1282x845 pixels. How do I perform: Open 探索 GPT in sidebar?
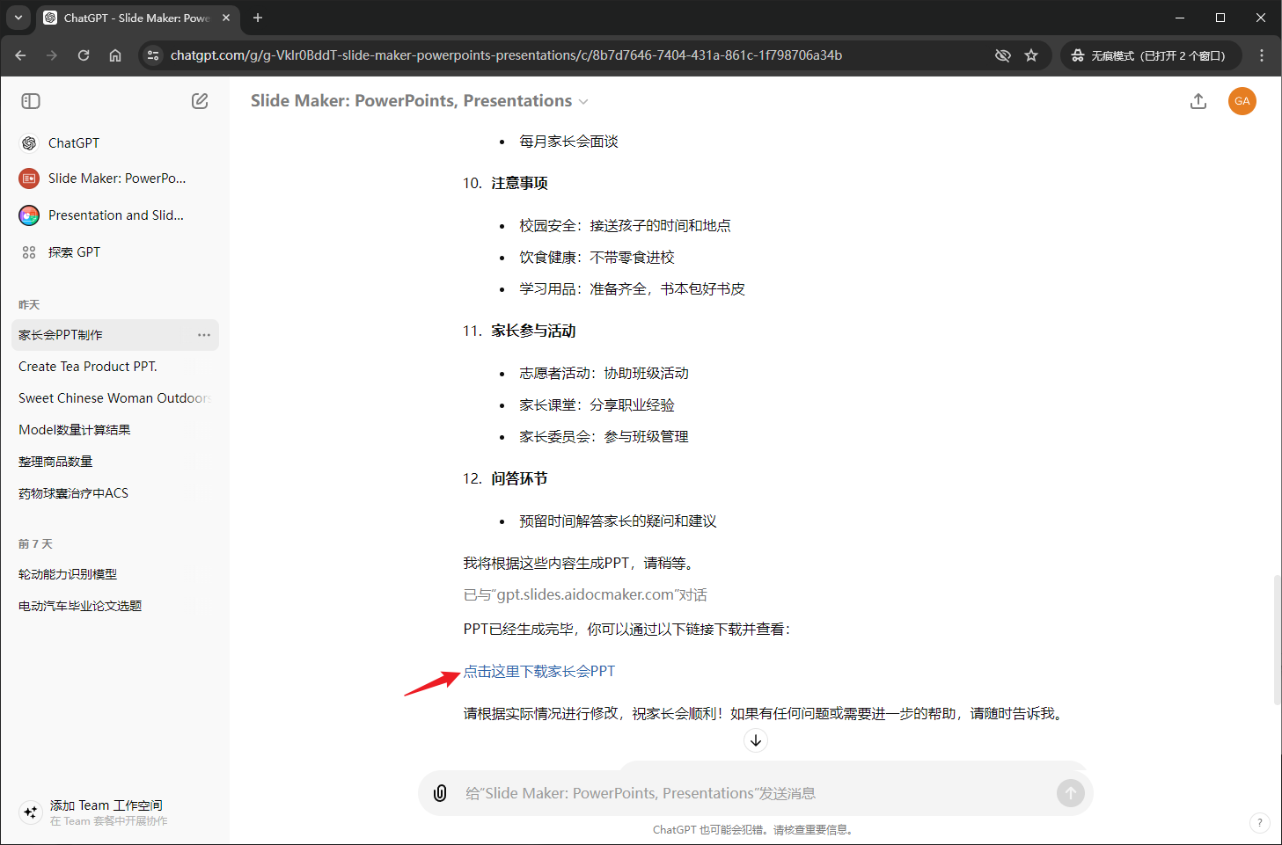pyautogui.click(x=74, y=252)
